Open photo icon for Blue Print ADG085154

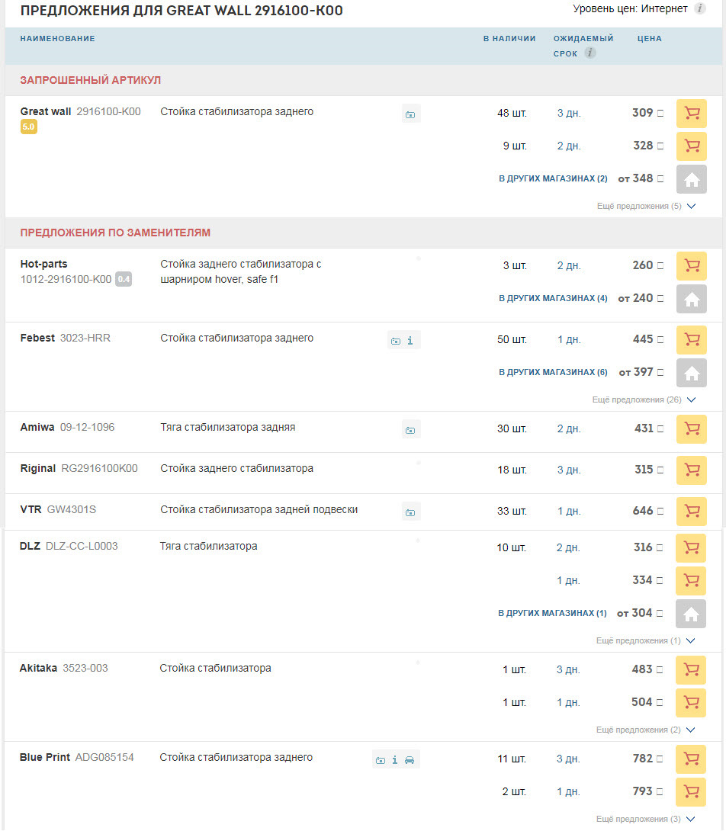pos(381,760)
